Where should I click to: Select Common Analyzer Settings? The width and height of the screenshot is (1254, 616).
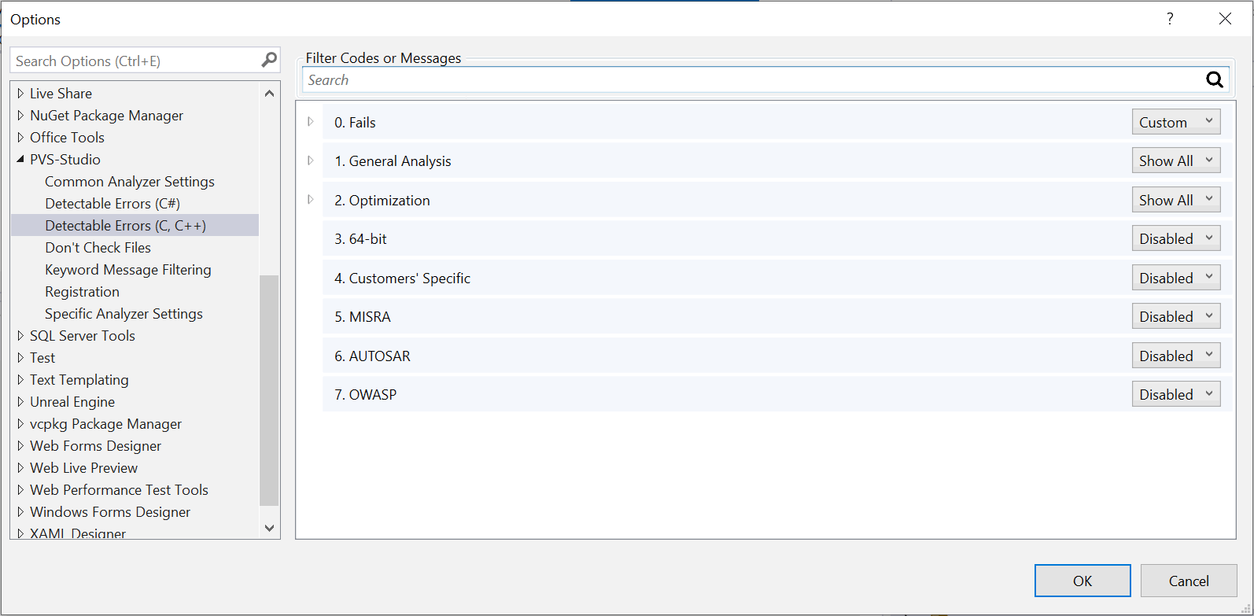tap(130, 181)
